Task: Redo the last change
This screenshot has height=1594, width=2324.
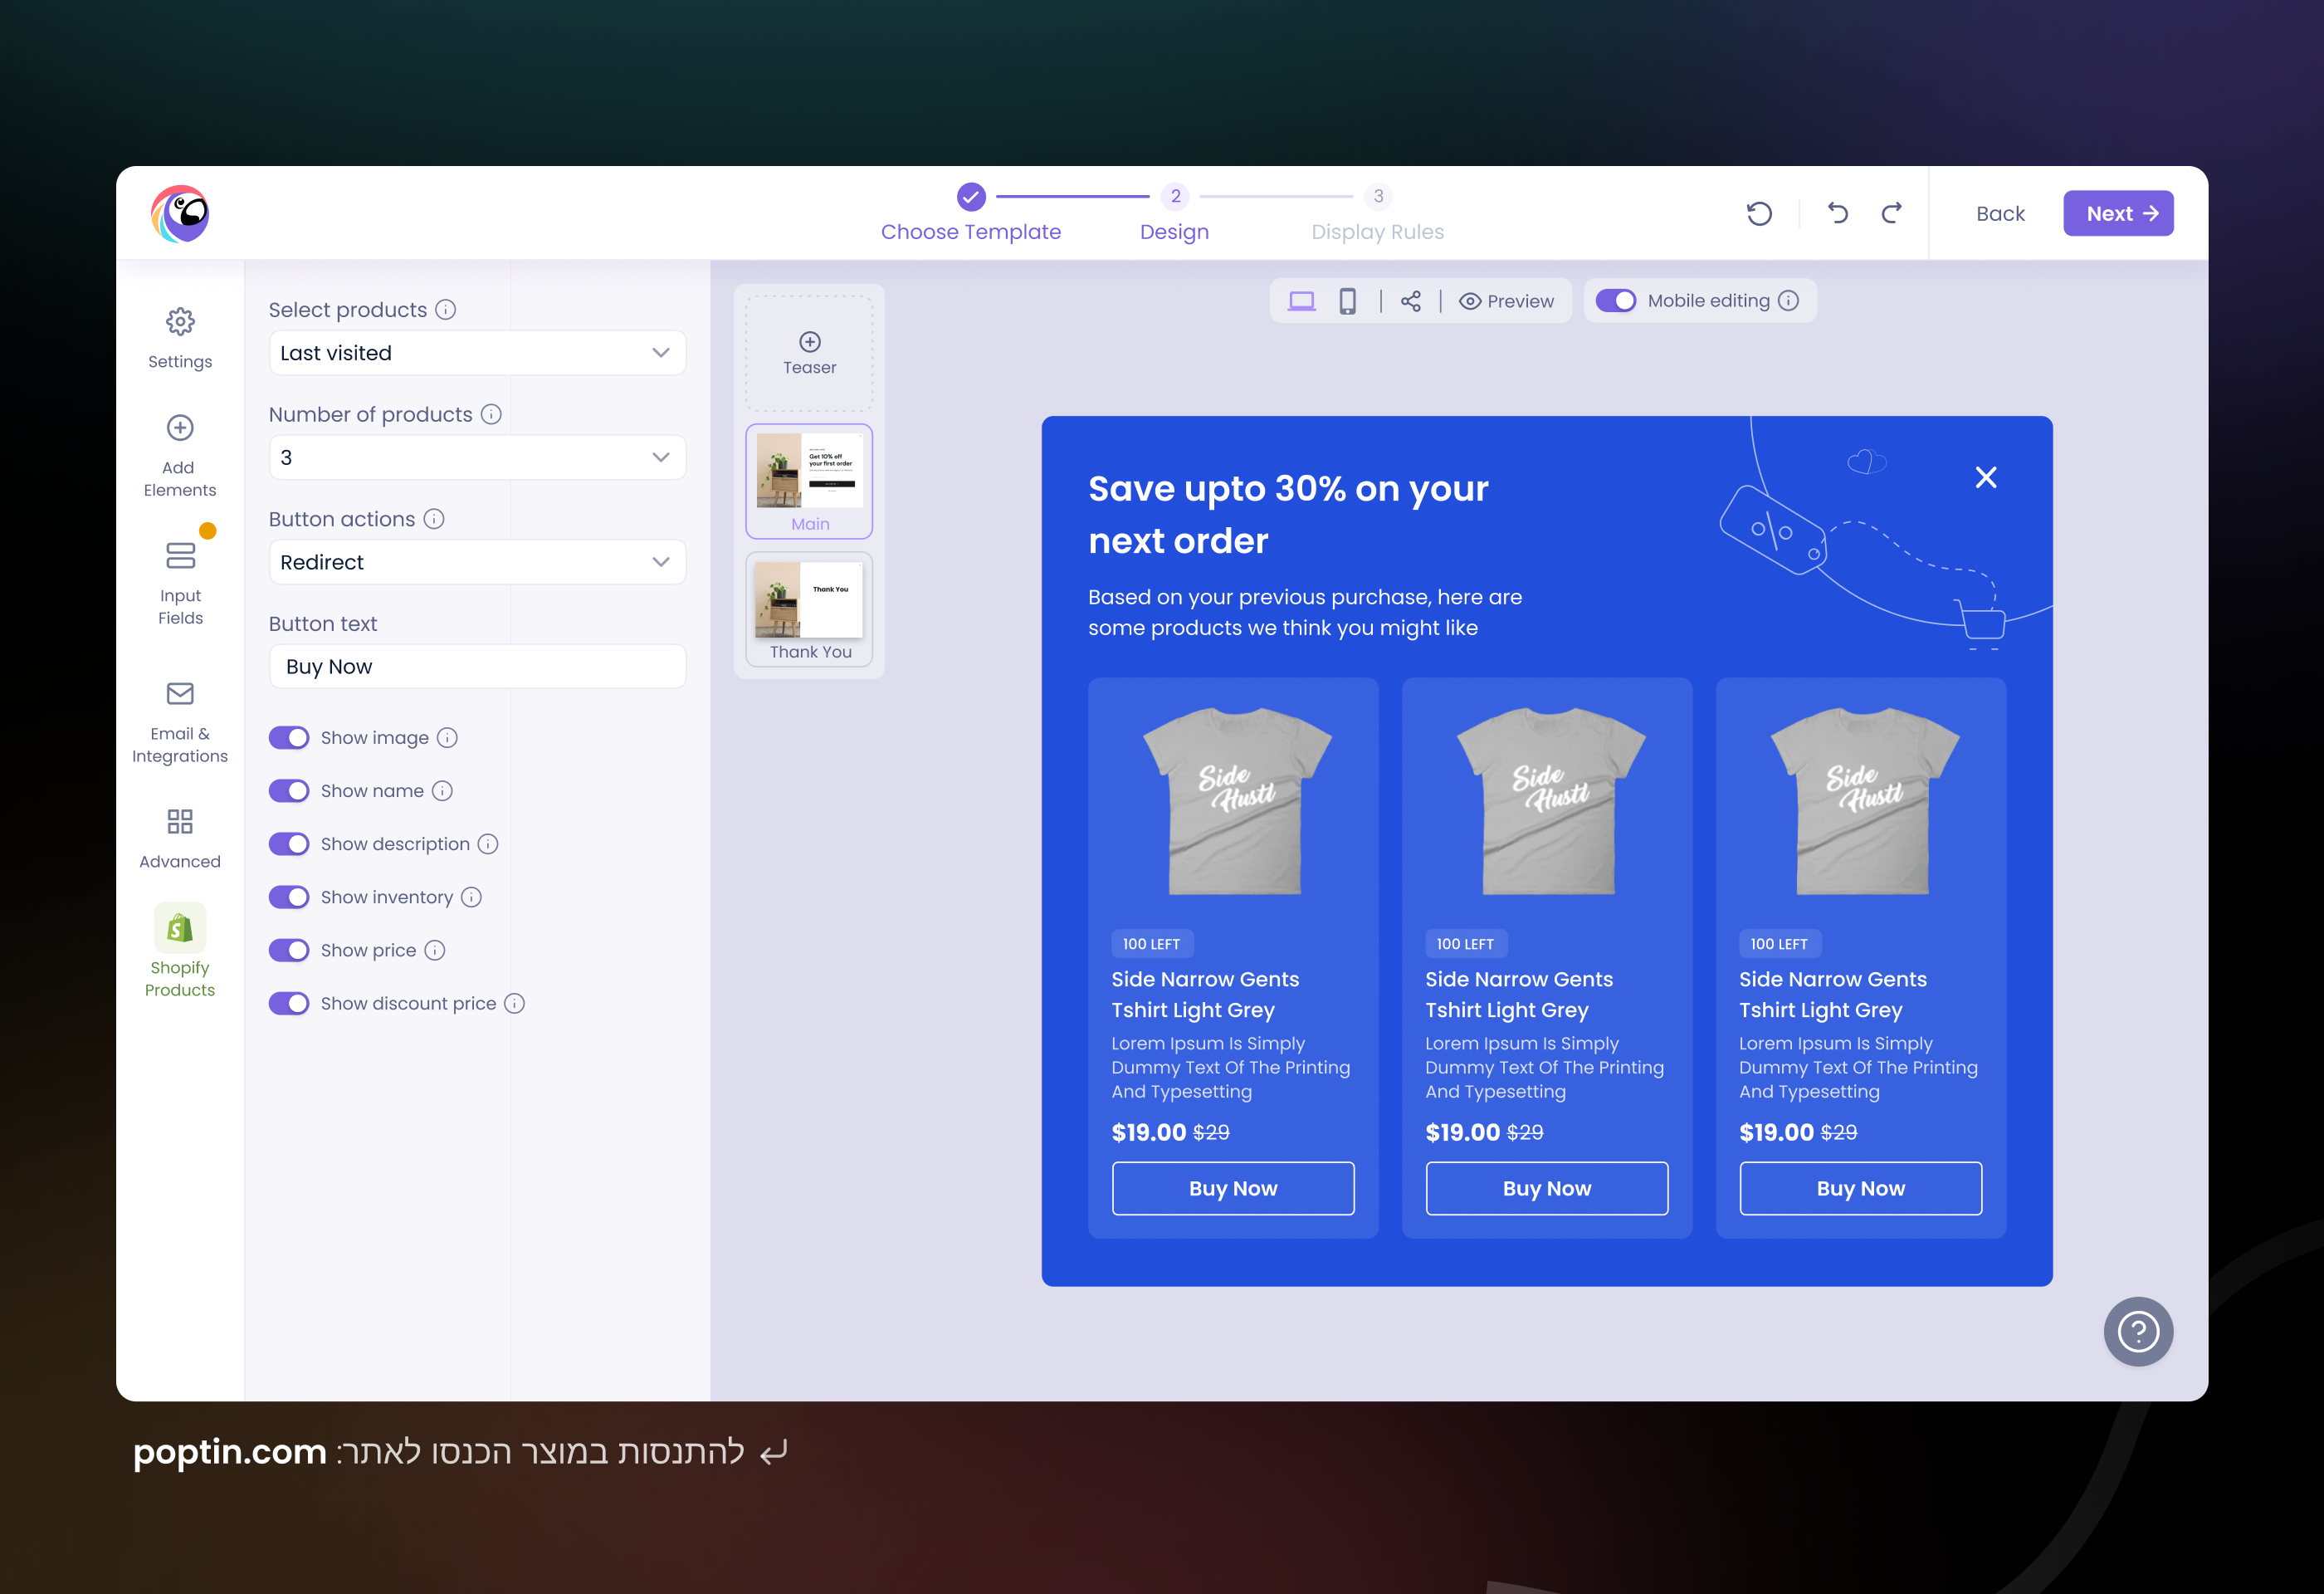Action: coord(1892,213)
